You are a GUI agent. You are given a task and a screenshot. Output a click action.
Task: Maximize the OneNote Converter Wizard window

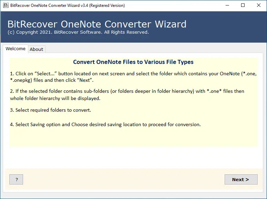[x=243, y=5]
